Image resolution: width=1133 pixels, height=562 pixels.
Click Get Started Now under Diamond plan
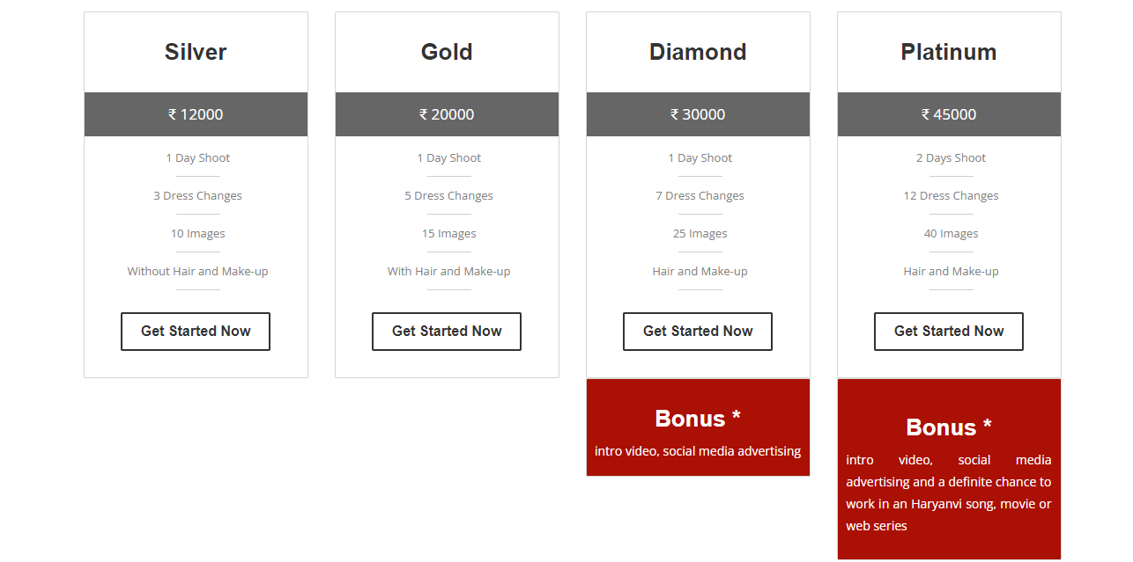698,332
